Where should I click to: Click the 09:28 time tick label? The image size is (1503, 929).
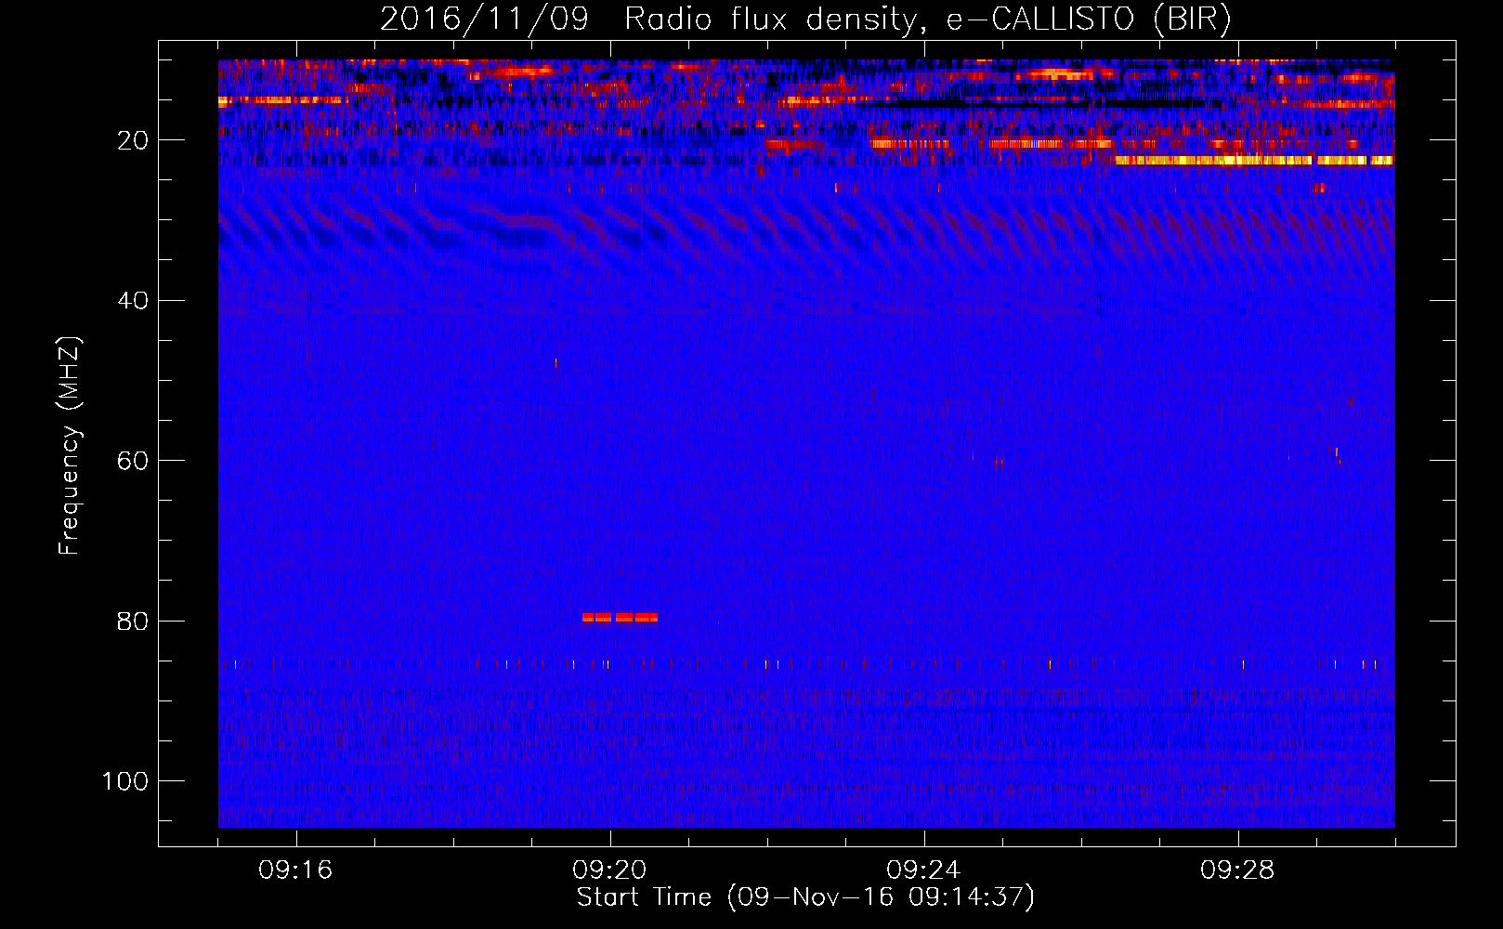click(x=1237, y=870)
